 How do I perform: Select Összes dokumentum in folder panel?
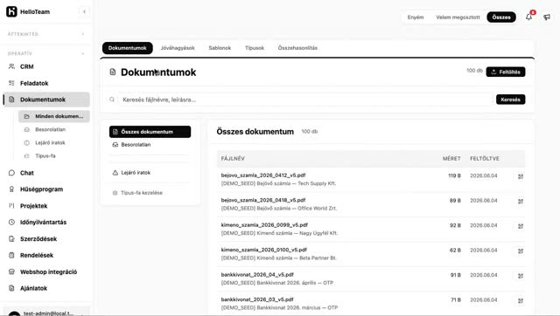click(150, 132)
